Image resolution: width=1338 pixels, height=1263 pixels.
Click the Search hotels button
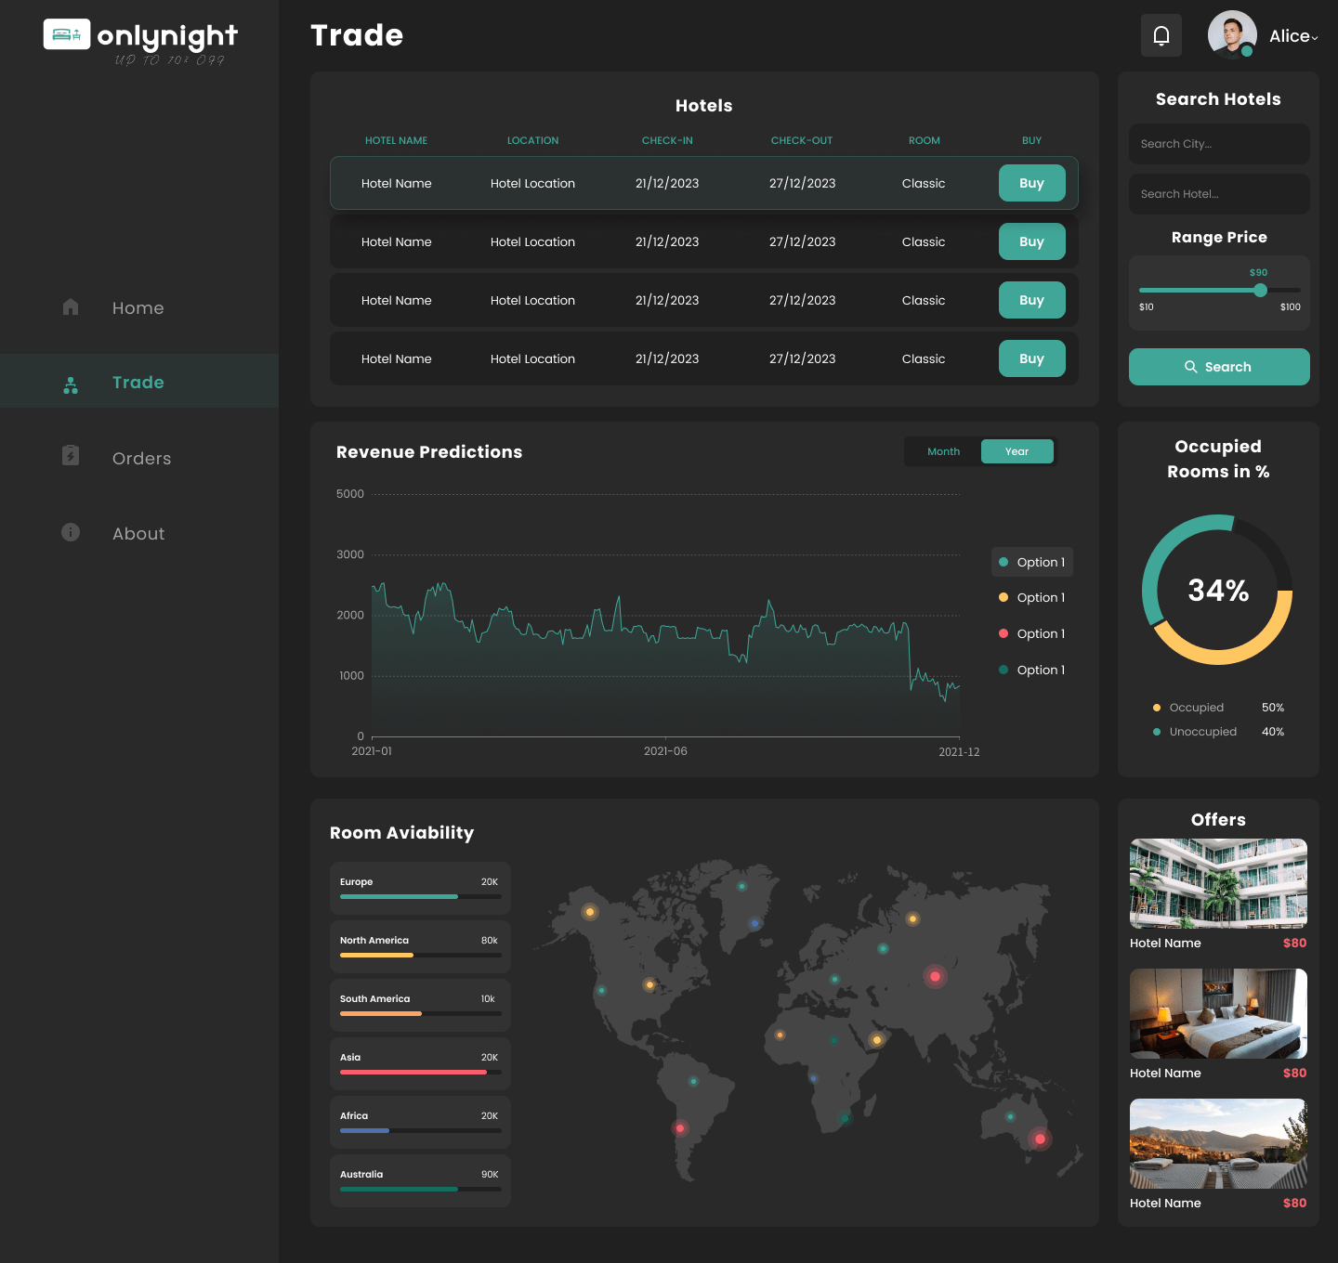[x=1218, y=367]
